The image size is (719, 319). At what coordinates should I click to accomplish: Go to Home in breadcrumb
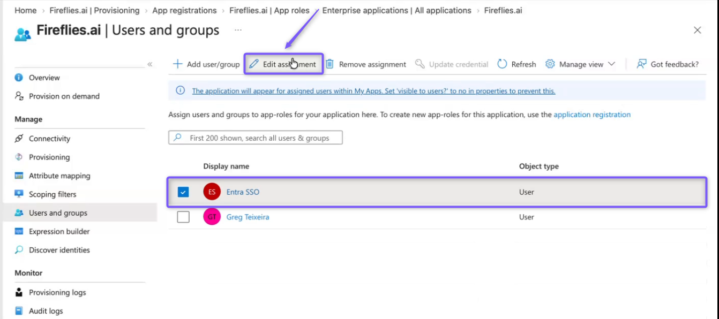pos(26,10)
